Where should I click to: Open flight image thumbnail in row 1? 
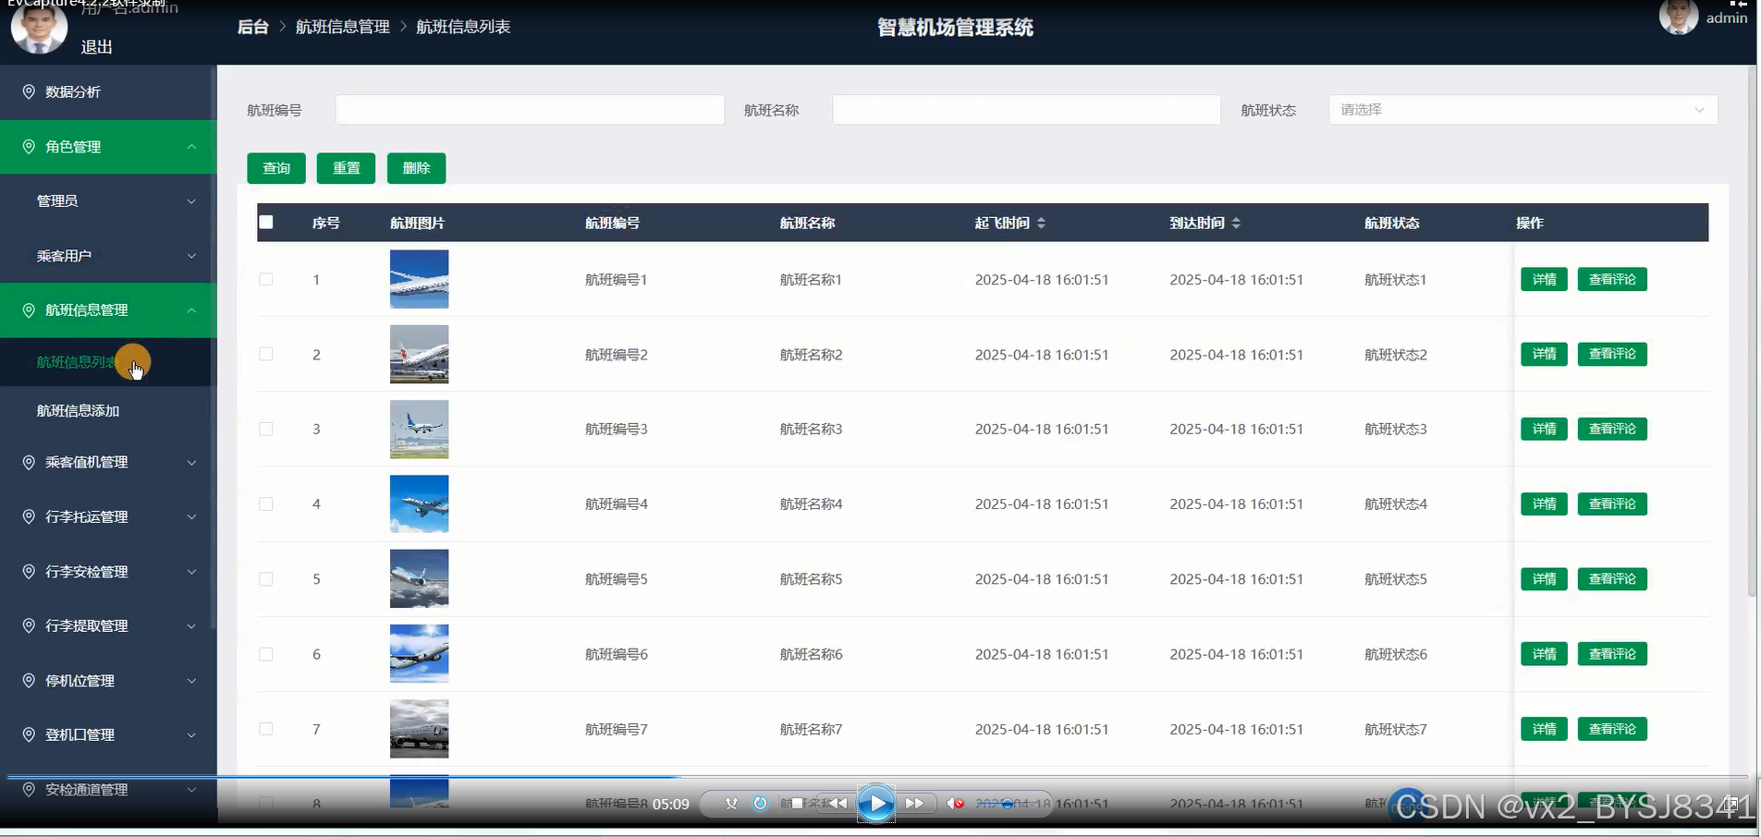click(419, 279)
